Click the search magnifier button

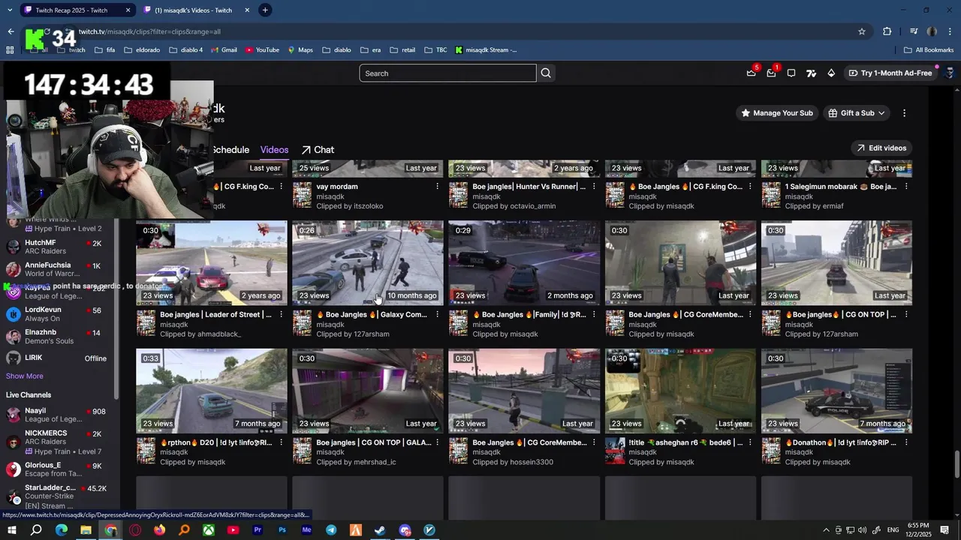546,73
